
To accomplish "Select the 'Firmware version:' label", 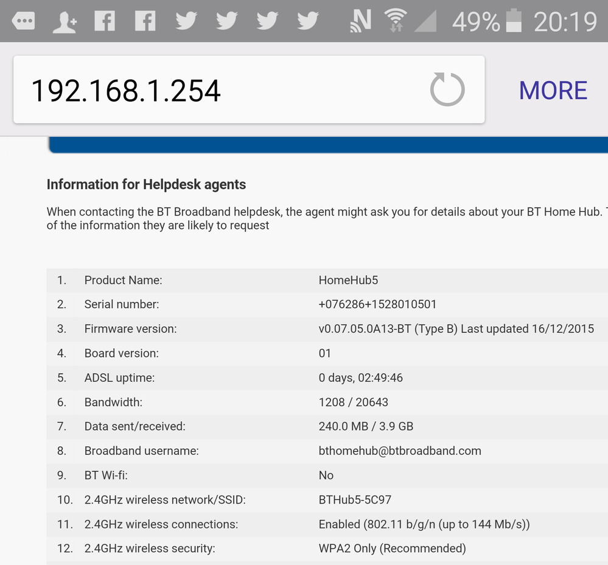I will coord(131,329).
